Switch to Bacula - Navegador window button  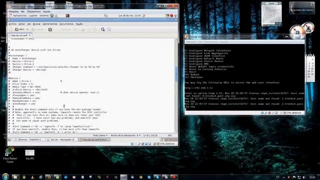pyautogui.click(x=62, y=139)
